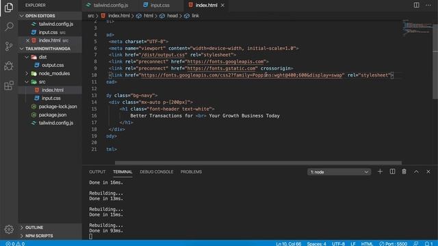
Task: Open the PROBLEMS panel tab
Action: [191, 172]
